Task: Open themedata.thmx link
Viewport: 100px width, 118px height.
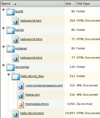Action: [37, 104]
